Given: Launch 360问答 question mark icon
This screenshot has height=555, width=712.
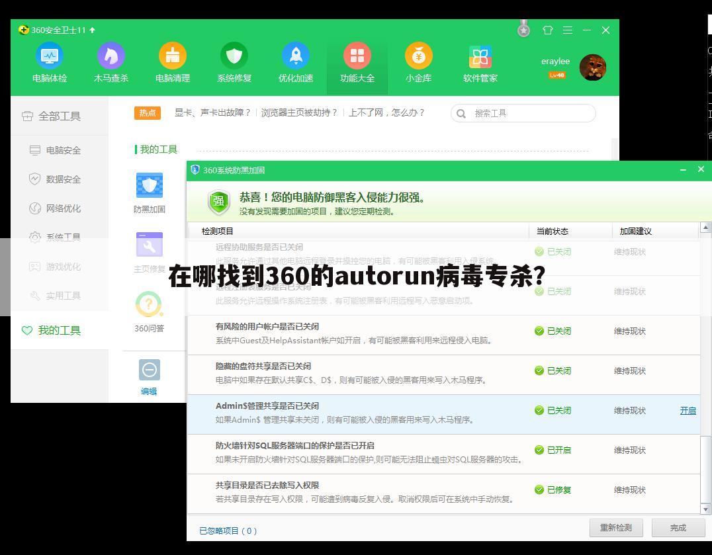Looking at the screenshot, I should click(x=149, y=304).
